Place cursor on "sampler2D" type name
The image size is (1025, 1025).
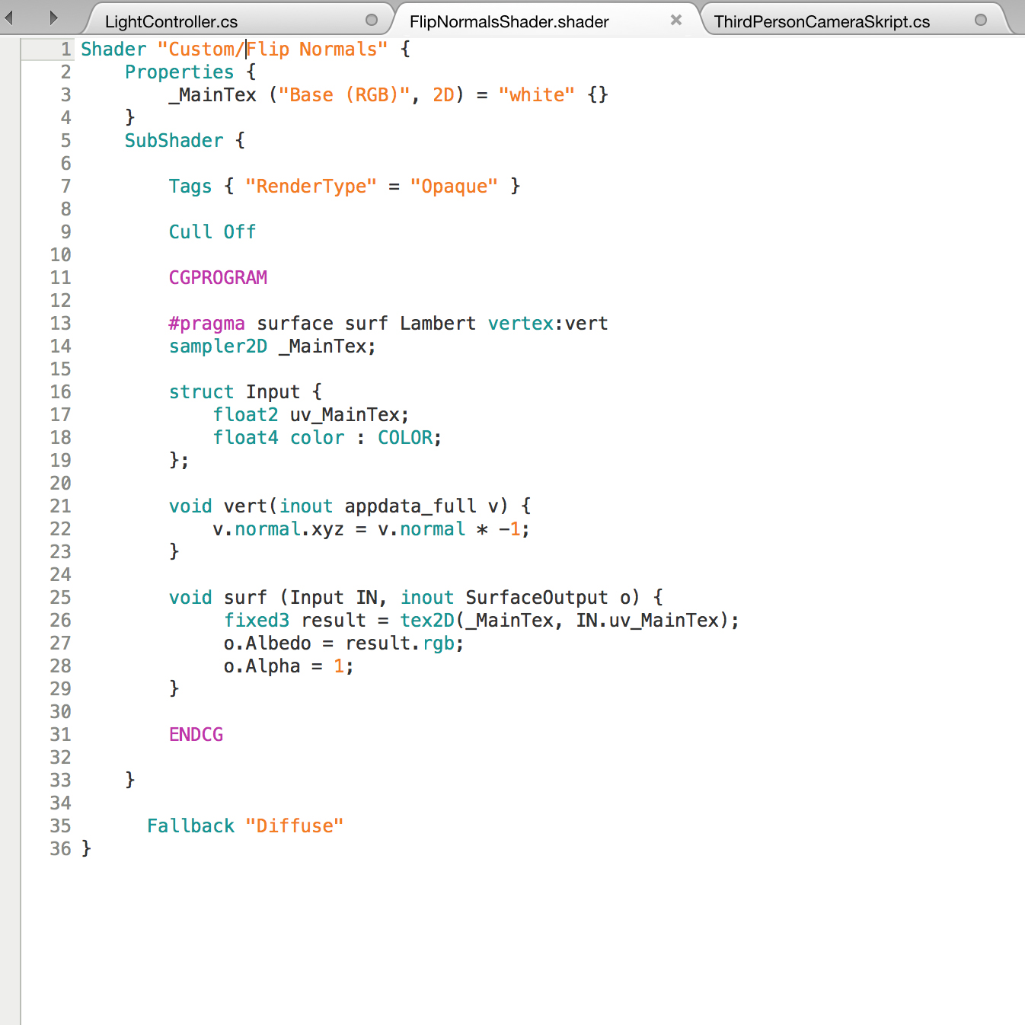[x=218, y=346]
